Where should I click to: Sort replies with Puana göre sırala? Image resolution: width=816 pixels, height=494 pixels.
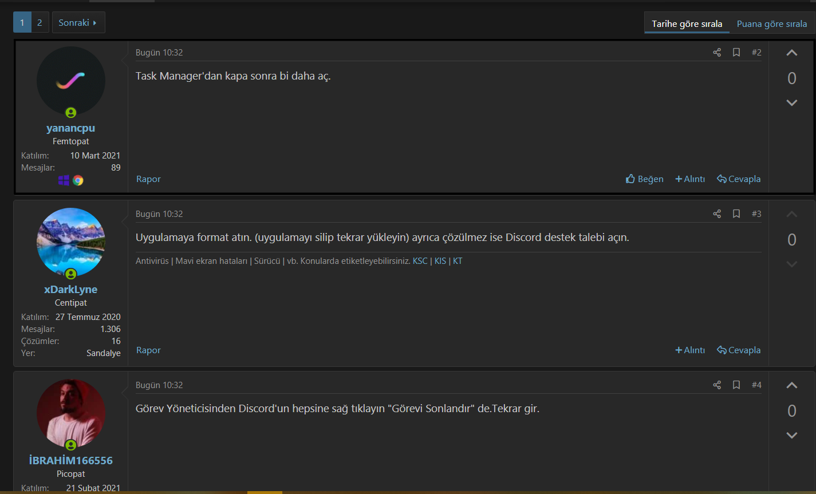point(771,24)
